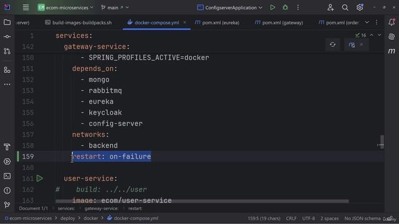Click gateway-service: breadcrumb in editor
The width and height of the screenshot is (399, 224).
coord(102,208)
